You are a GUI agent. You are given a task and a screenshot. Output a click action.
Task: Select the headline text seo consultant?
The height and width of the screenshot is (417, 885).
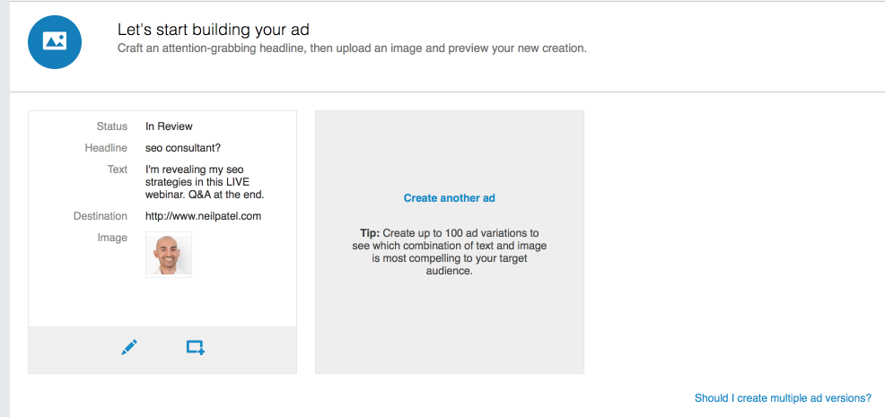pyautogui.click(x=183, y=148)
